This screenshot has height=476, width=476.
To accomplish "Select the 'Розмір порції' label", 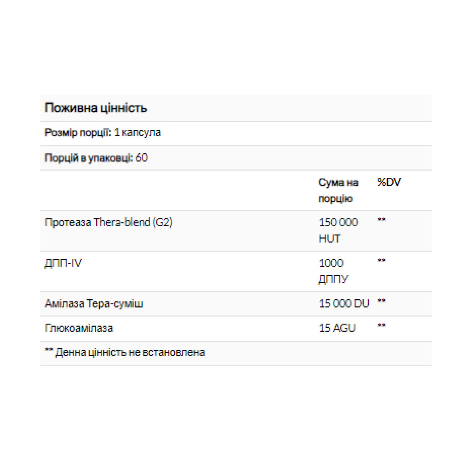I will [78, 132].
